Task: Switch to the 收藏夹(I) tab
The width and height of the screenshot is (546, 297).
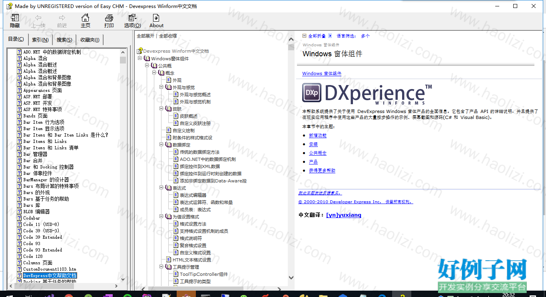Action: pos(90,40)
